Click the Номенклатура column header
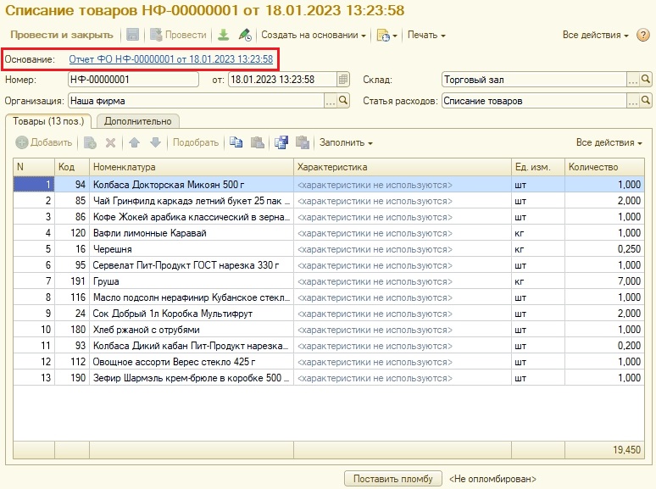Screen dimensions: 656x489 coord(192,167)
